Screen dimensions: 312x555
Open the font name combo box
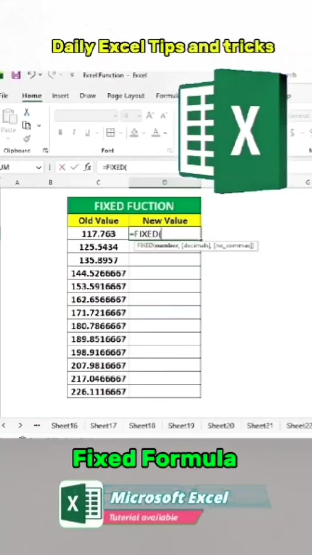[x=86, y=116]
